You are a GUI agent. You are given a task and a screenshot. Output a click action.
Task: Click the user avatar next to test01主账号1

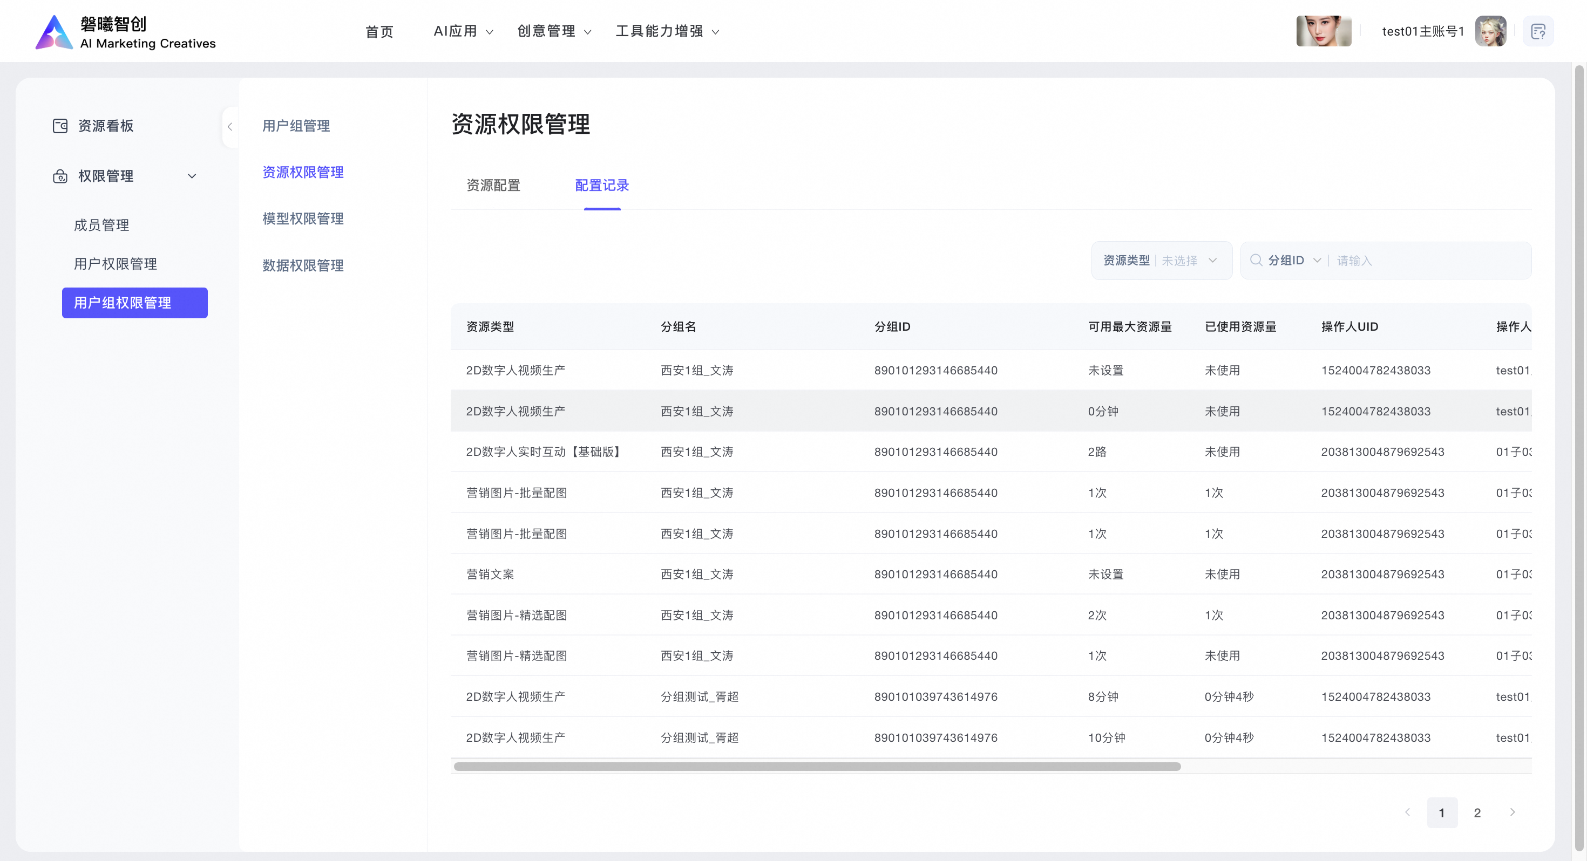(1490, 31)
